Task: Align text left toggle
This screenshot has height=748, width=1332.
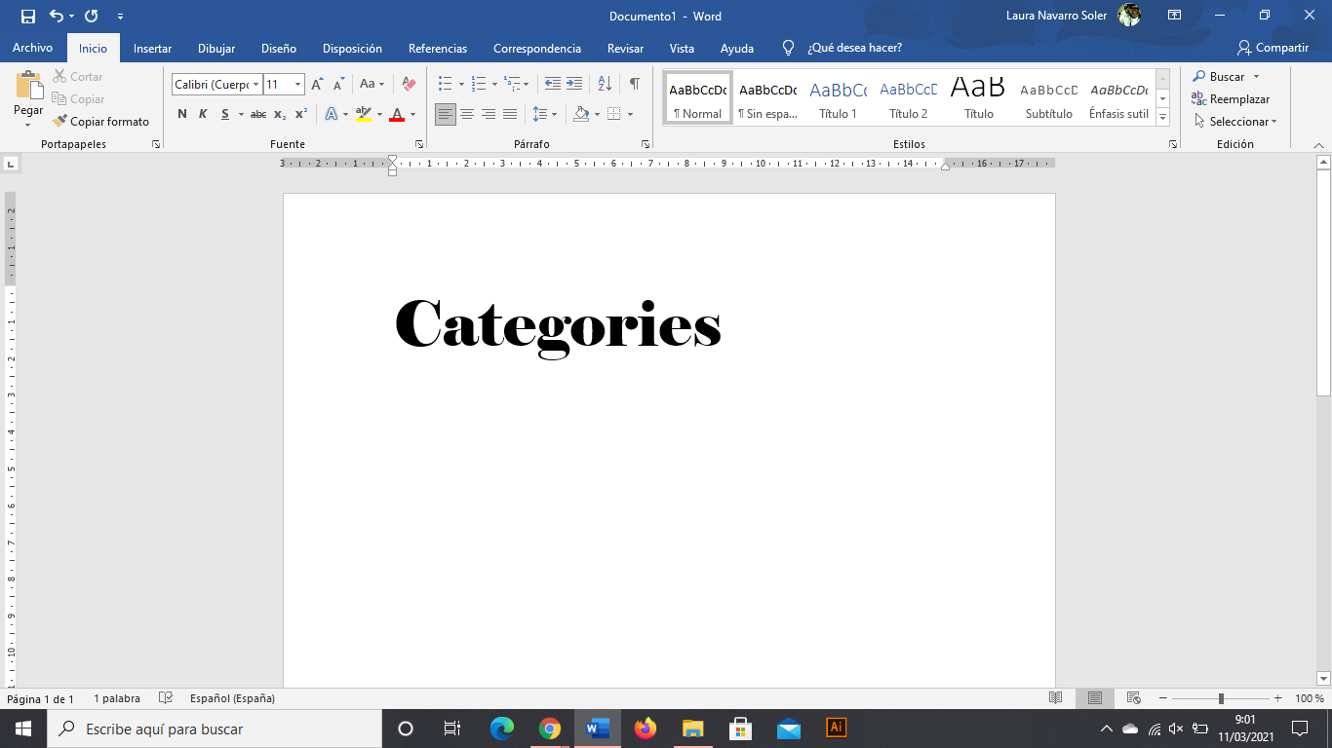Action: pos(446,114)
